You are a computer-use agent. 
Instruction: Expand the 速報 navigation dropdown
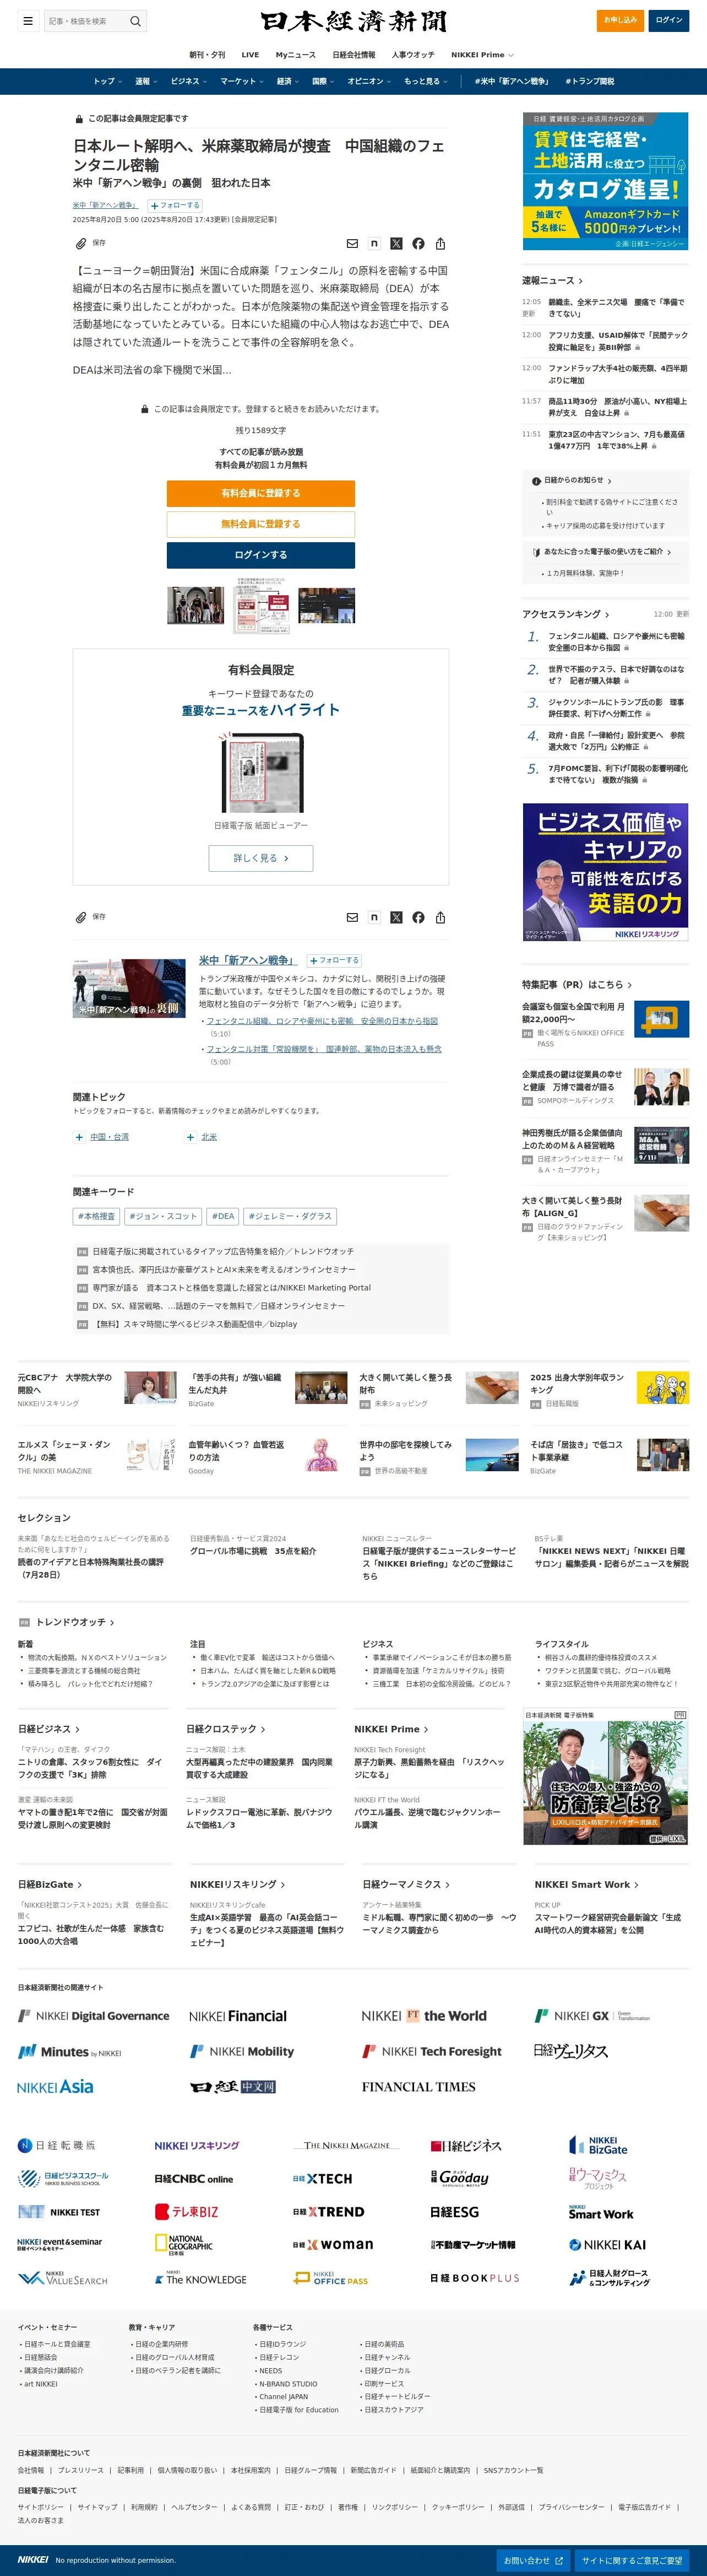tap(146, 81)
